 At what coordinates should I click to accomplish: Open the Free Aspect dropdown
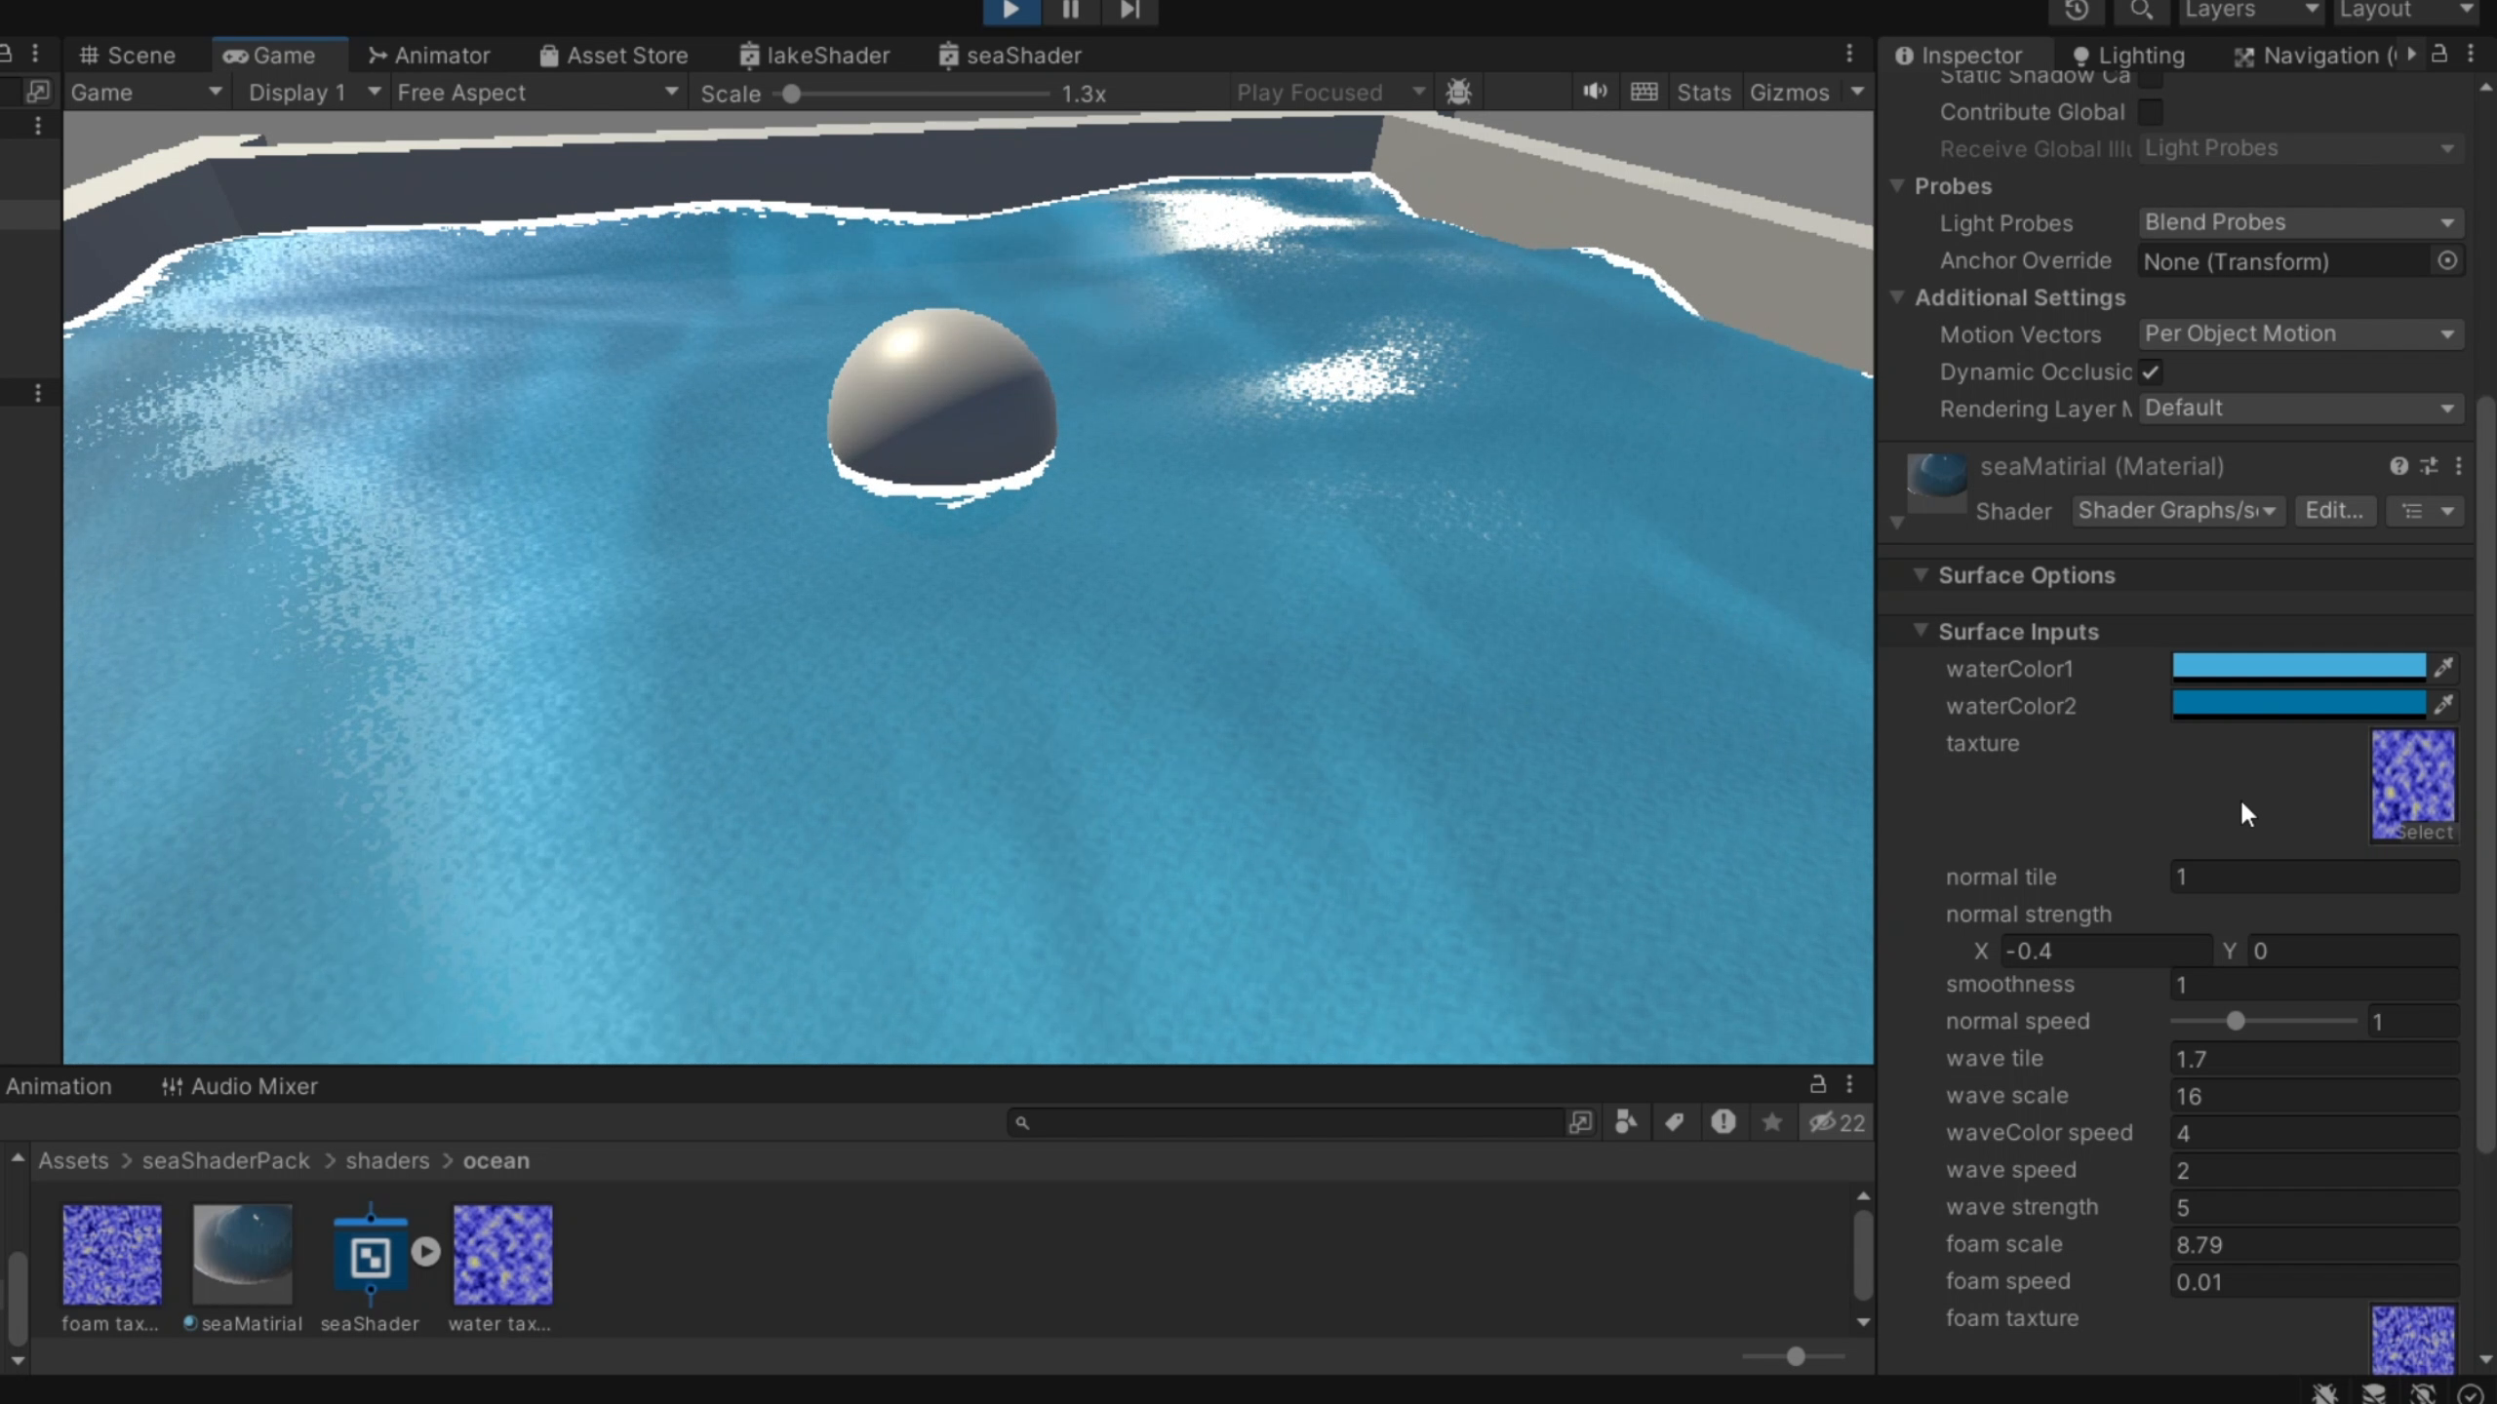coord(536,93)
